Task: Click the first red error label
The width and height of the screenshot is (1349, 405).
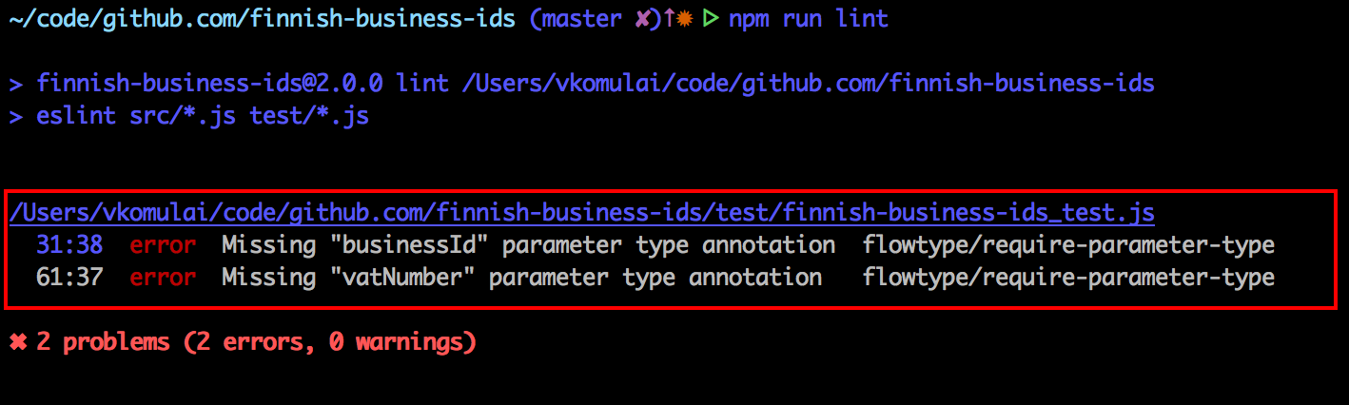Action: click(x=163, y=245)
